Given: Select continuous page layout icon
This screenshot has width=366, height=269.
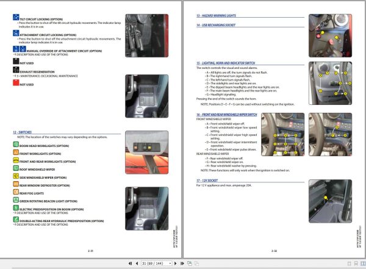Looking at the screenshot, I should (x=356, y=264).
